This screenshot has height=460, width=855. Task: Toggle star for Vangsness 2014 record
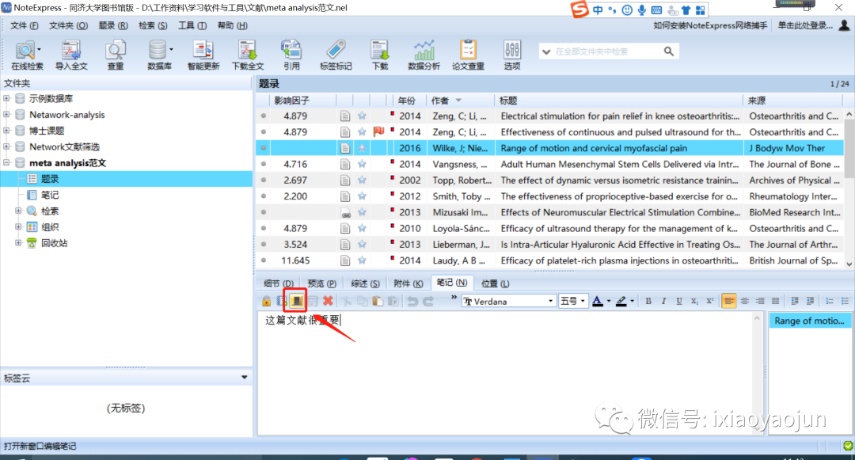pyautogui.click(x=362, y=164)
